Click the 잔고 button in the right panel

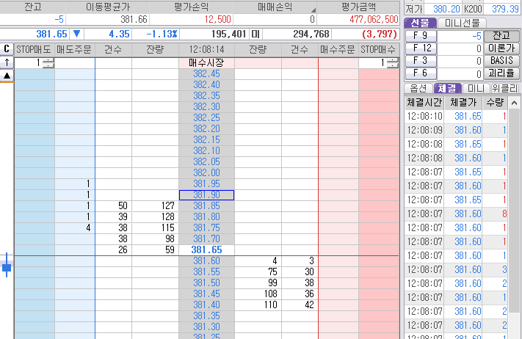point(501,36)
